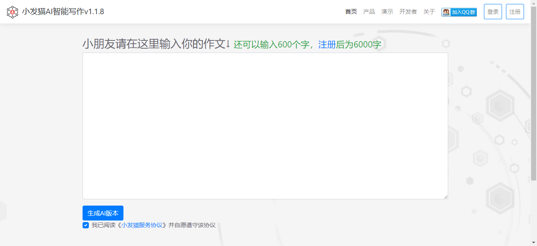Image resolution: width=537 pixels, height=246 pixels.
Task: Uncheck the service agreement checkbox
Action: (86, 225)
